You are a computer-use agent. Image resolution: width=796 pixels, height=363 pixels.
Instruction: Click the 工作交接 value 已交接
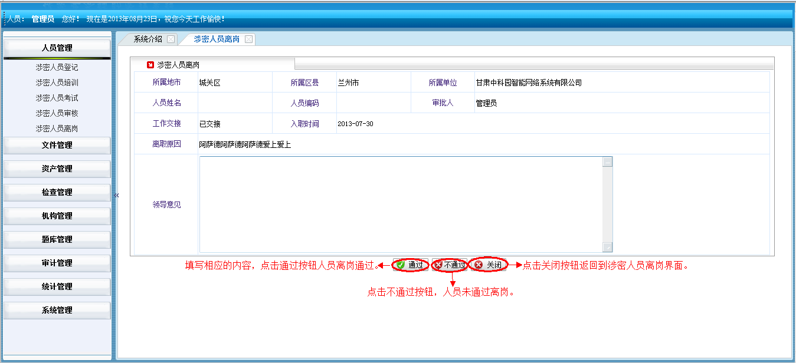pos(209,124)
